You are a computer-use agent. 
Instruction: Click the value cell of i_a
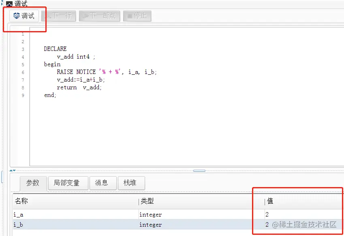(304, 215)
